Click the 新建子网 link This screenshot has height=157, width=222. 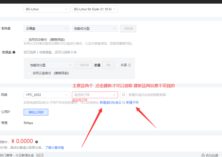(x=132, y=102)
